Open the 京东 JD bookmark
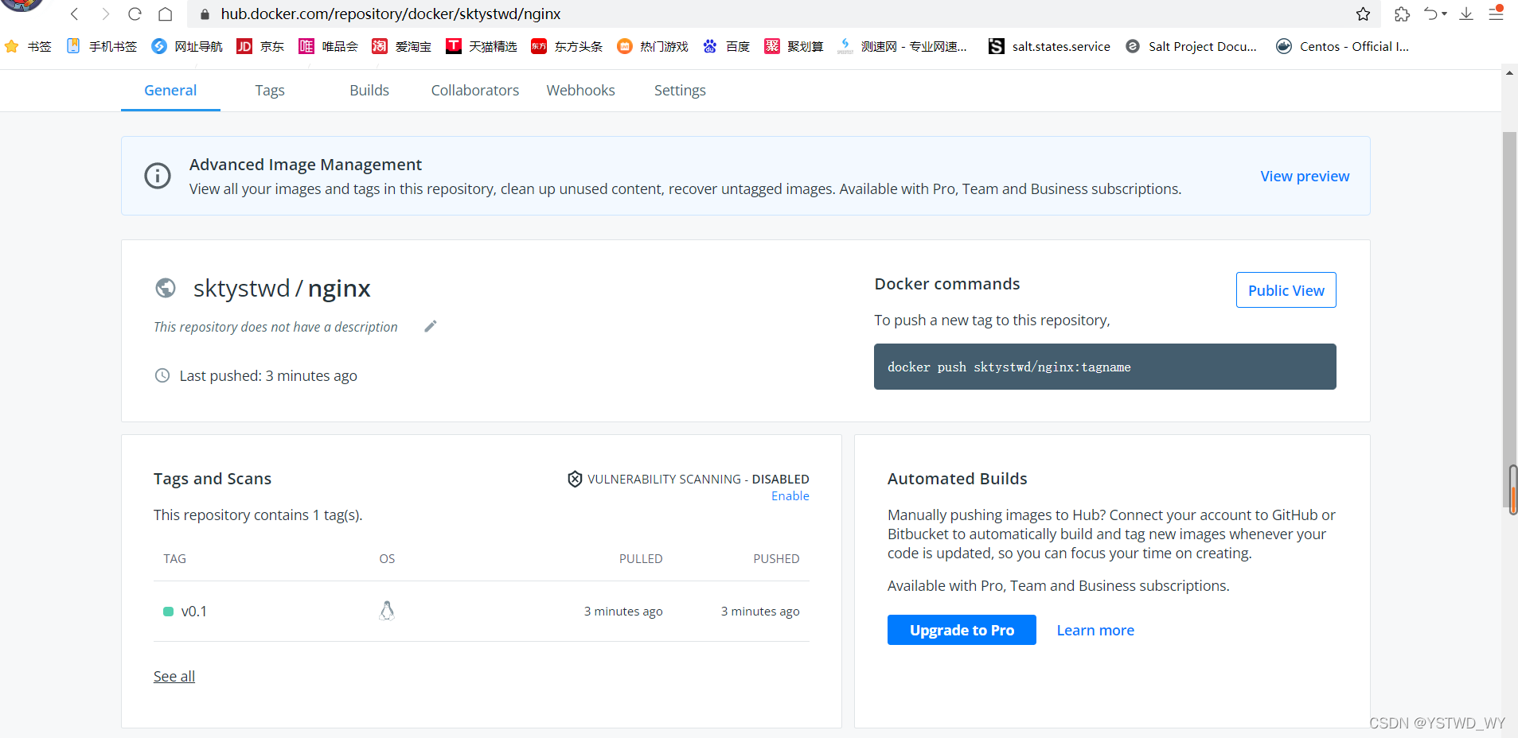The width and height of the screenshot is (1518, 738). (261, 46)
